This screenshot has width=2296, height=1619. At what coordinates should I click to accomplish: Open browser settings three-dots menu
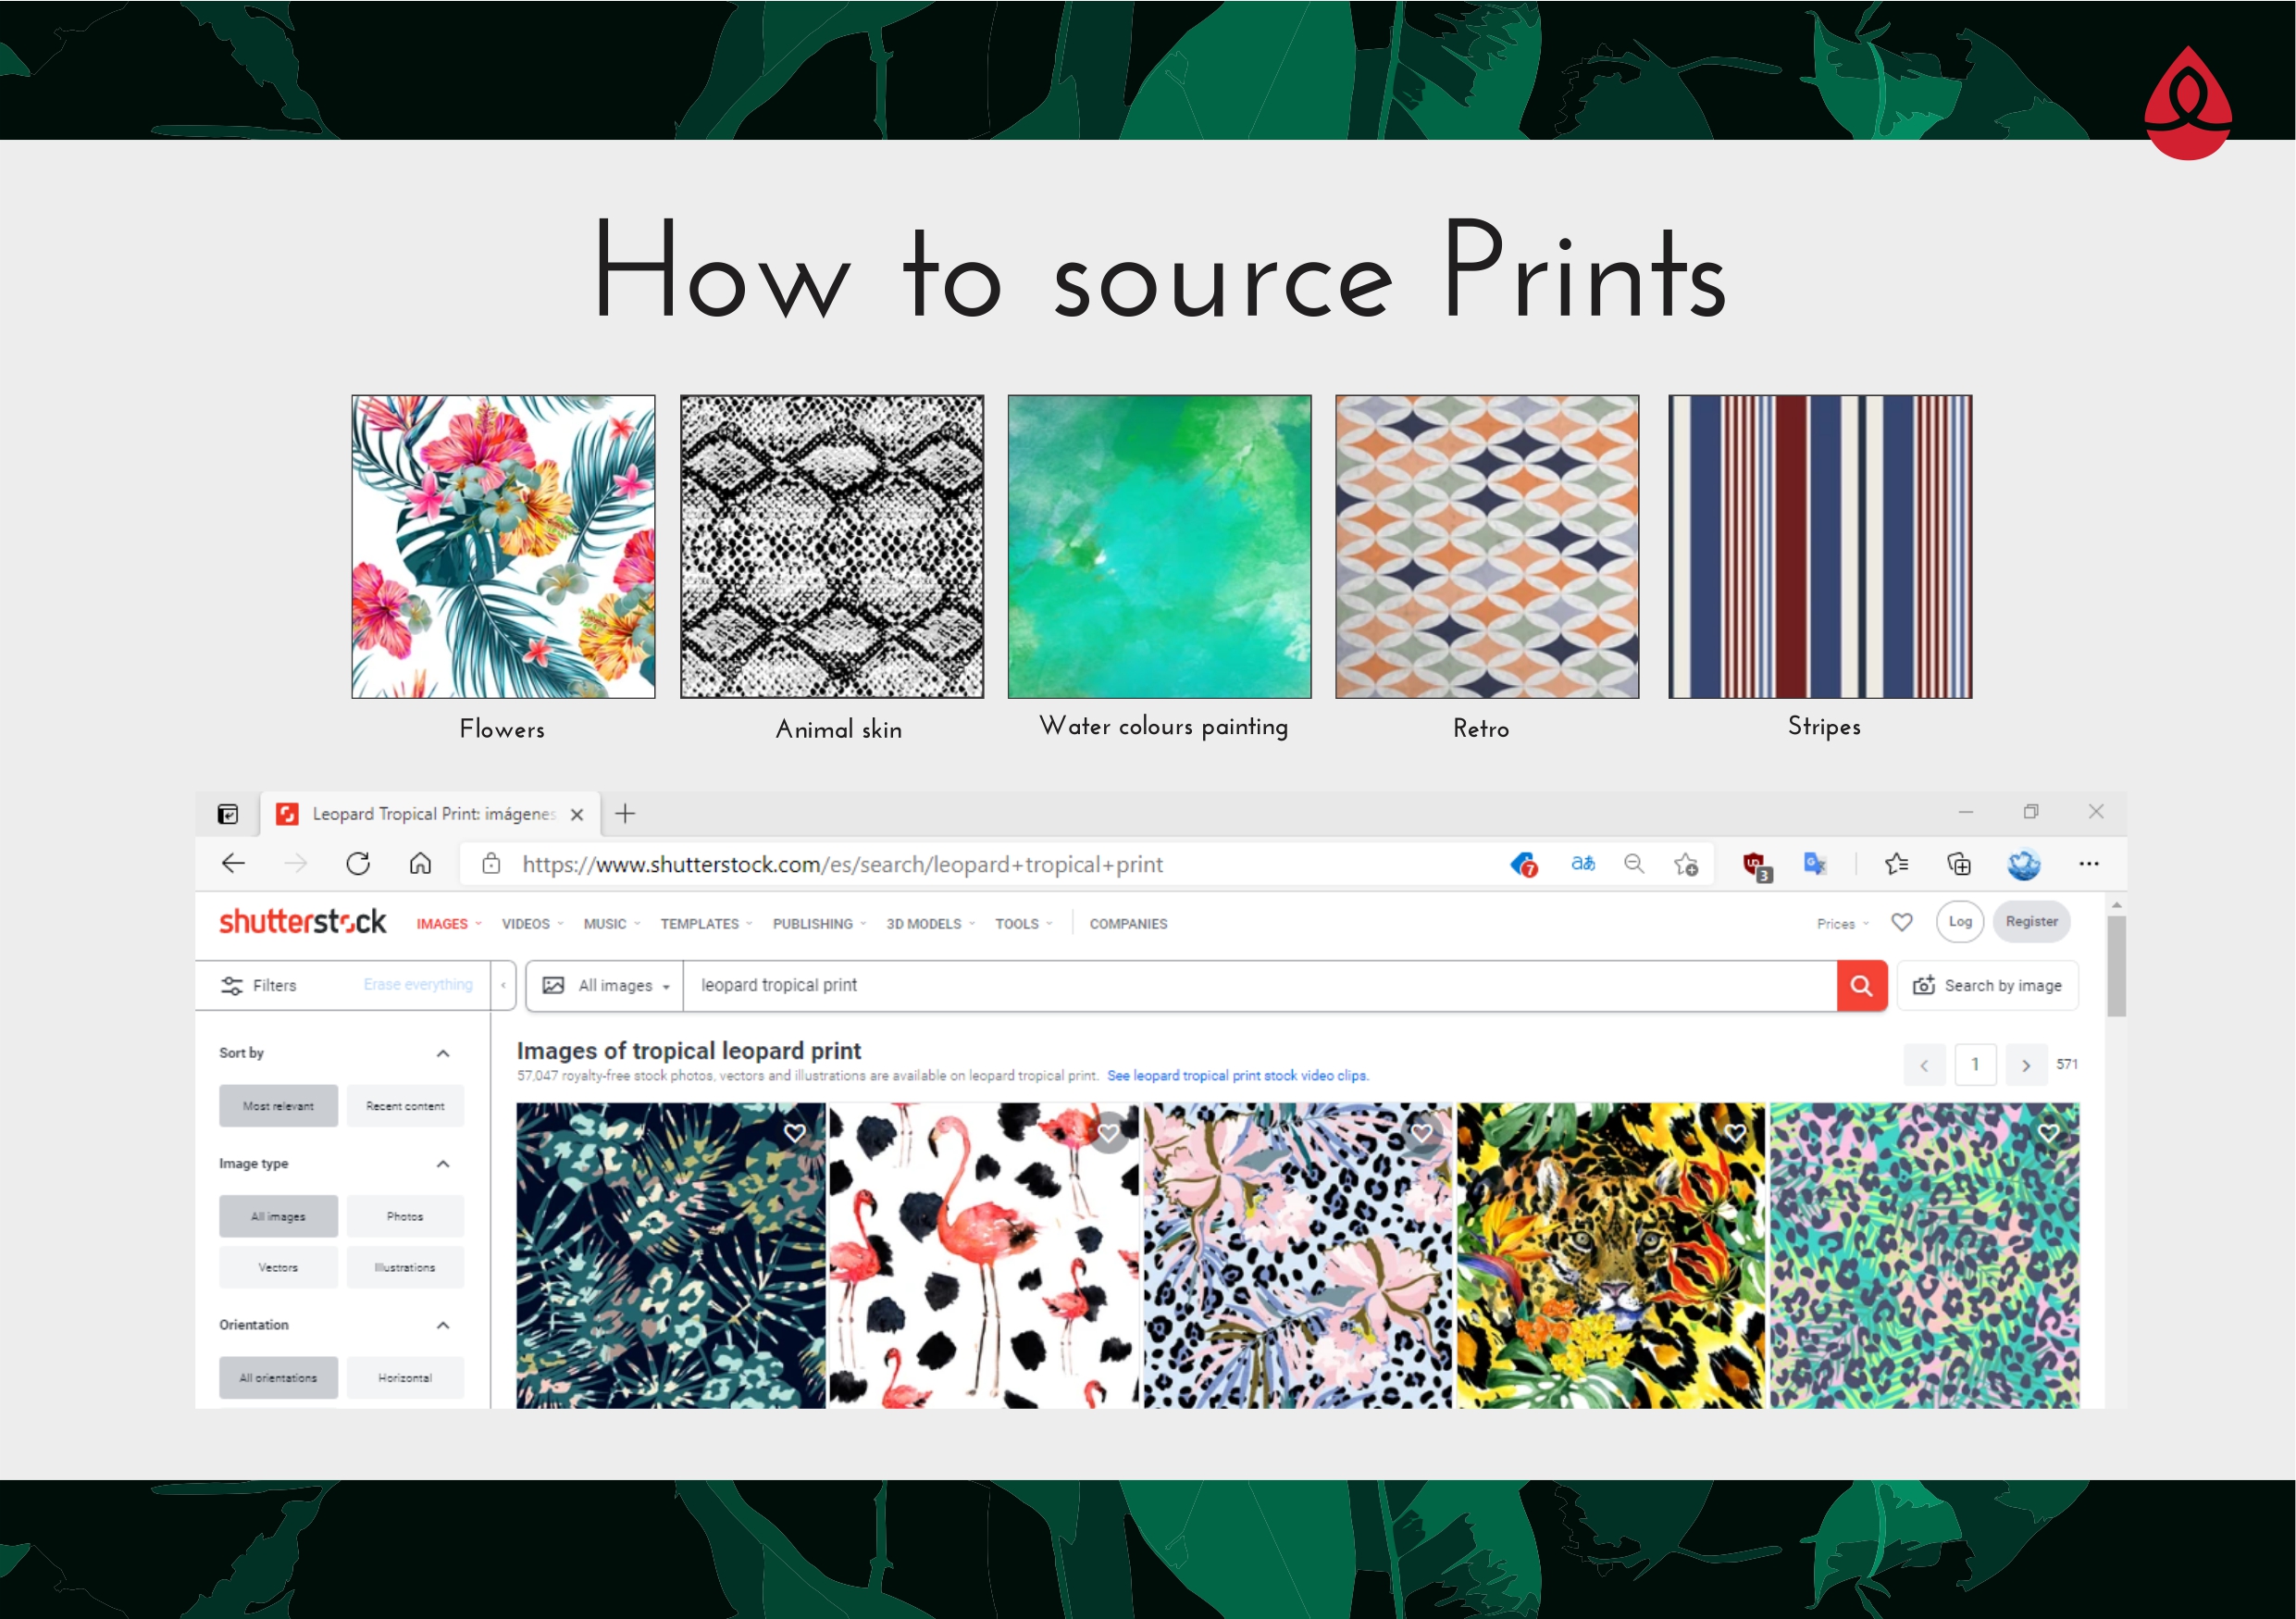click(x=2088, y=864)
